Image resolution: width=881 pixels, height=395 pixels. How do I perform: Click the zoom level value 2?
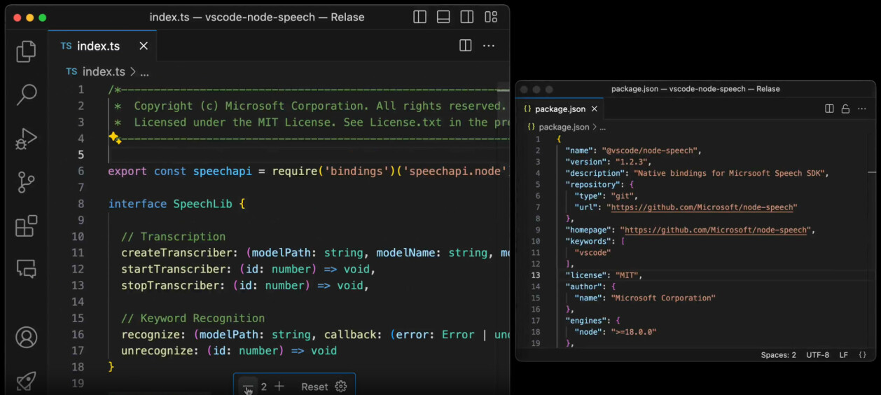click(x=264, y=387)
